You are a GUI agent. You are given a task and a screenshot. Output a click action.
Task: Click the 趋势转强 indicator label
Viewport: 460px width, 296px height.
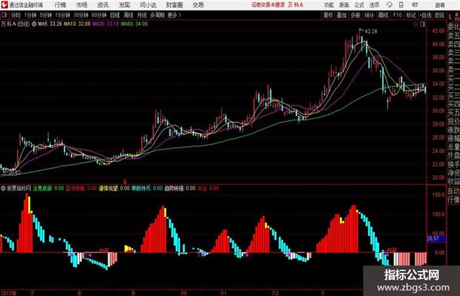(174, 188)
